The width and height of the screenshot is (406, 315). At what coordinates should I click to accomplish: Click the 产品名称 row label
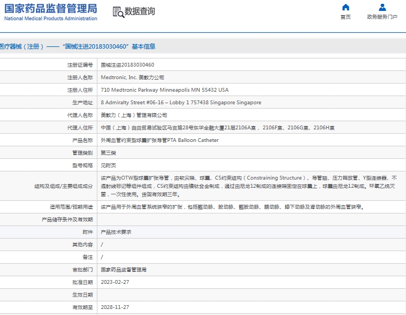coord(83,140)
